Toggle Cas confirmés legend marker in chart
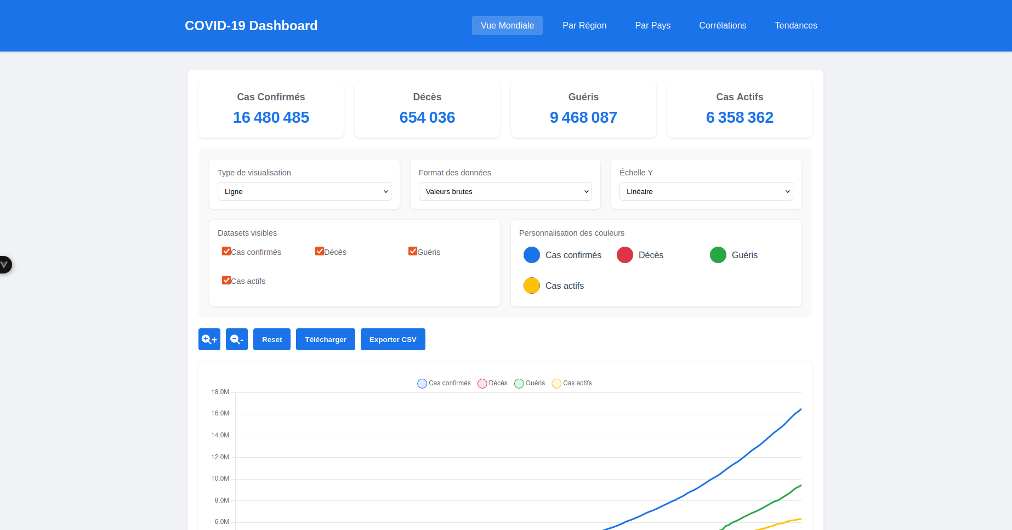The width and height of the screenshot is (1012, 530). [422, 384]
